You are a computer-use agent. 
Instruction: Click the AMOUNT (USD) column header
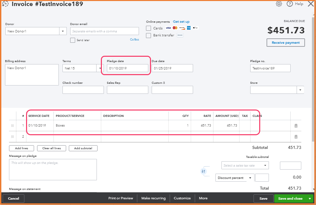click(x=227, y=116)
